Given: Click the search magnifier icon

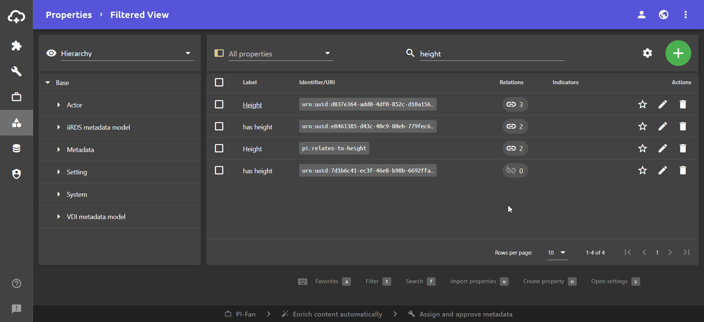Looking at the screenshot, I should [x=410, y=53].
